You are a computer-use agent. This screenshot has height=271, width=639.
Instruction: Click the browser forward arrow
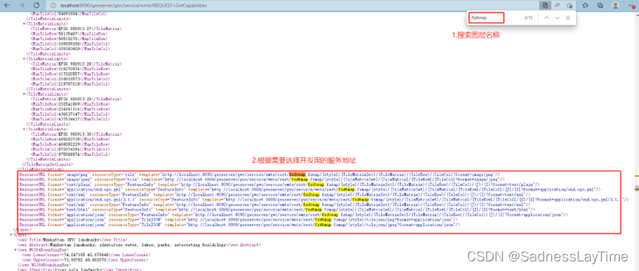click(x=21, y=5)
